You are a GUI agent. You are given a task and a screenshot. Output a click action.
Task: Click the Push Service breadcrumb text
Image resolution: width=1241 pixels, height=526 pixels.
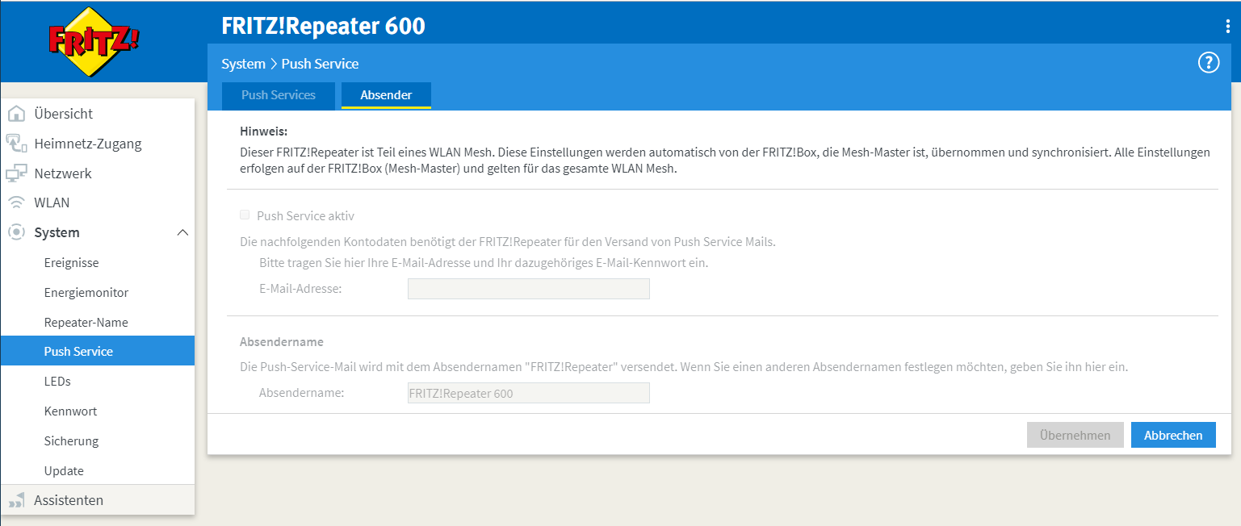[x=320, y=64]
